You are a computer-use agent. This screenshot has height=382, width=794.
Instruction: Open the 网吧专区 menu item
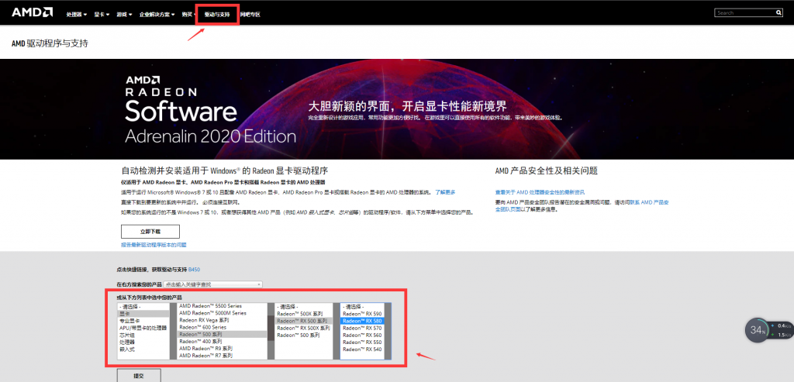250,15
